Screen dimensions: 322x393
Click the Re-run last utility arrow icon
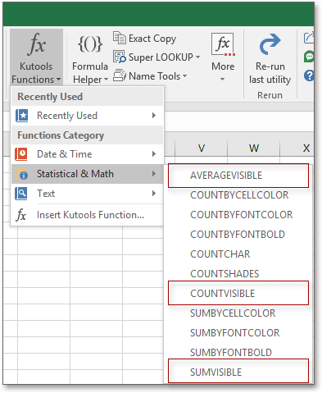(x=270, y=43)
